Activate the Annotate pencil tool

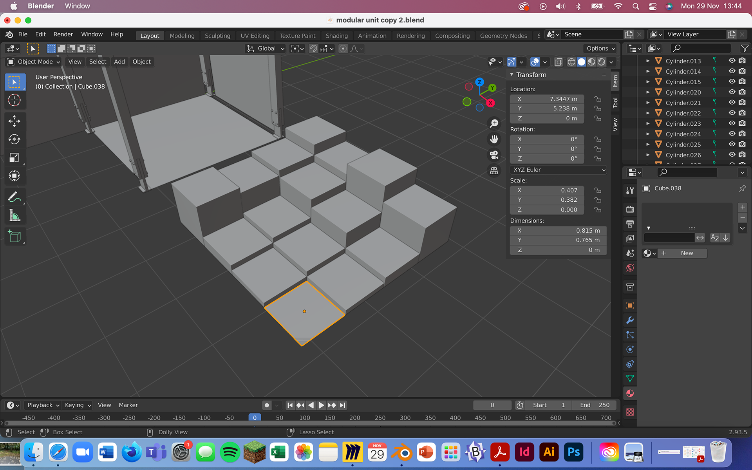14,197
